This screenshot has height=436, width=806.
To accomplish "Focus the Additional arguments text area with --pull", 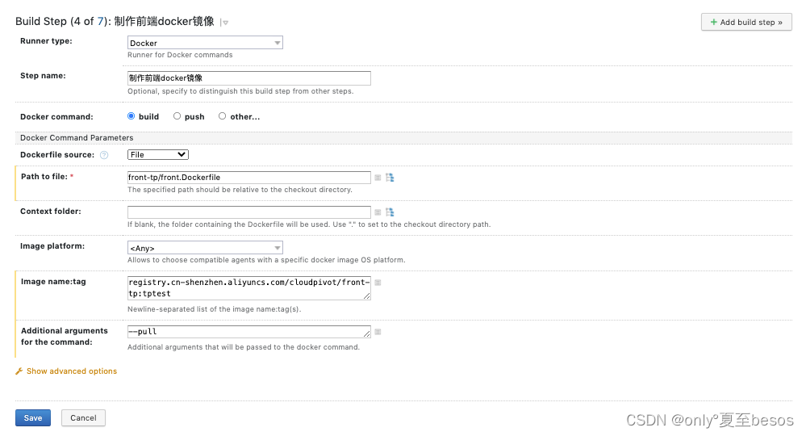I will tap(248, 332).
